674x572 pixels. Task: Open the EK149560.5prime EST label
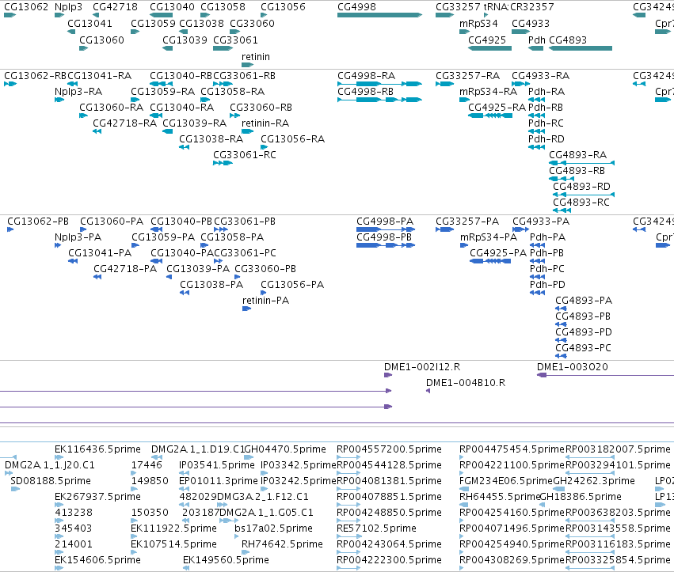(x=226, y=560)
